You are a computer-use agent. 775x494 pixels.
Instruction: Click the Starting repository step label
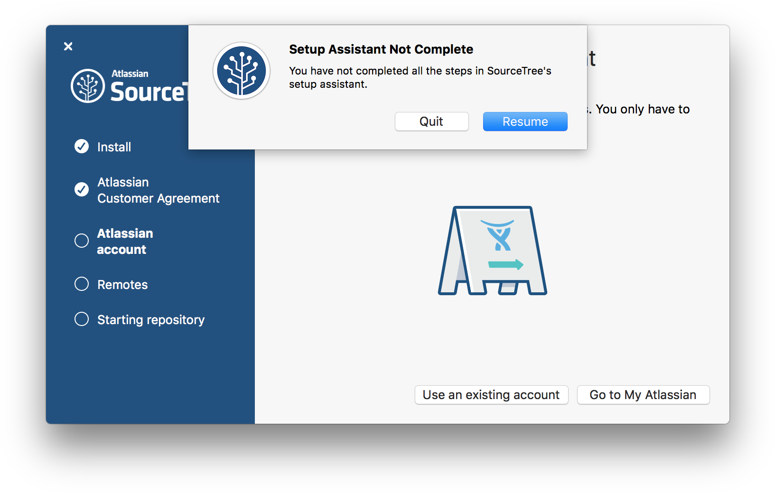click(151, 320)
